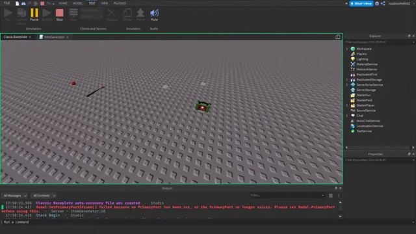Select StarterPack in Explorer

pos(364,100)
